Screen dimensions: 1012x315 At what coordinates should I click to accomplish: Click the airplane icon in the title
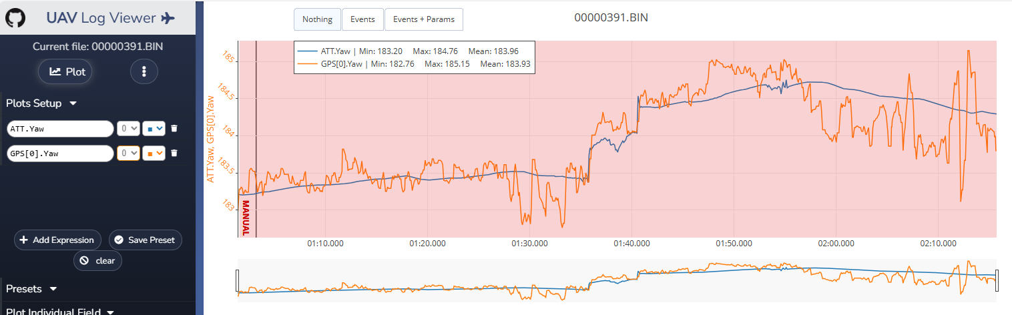pyautogui.click(x=168, y=18)
